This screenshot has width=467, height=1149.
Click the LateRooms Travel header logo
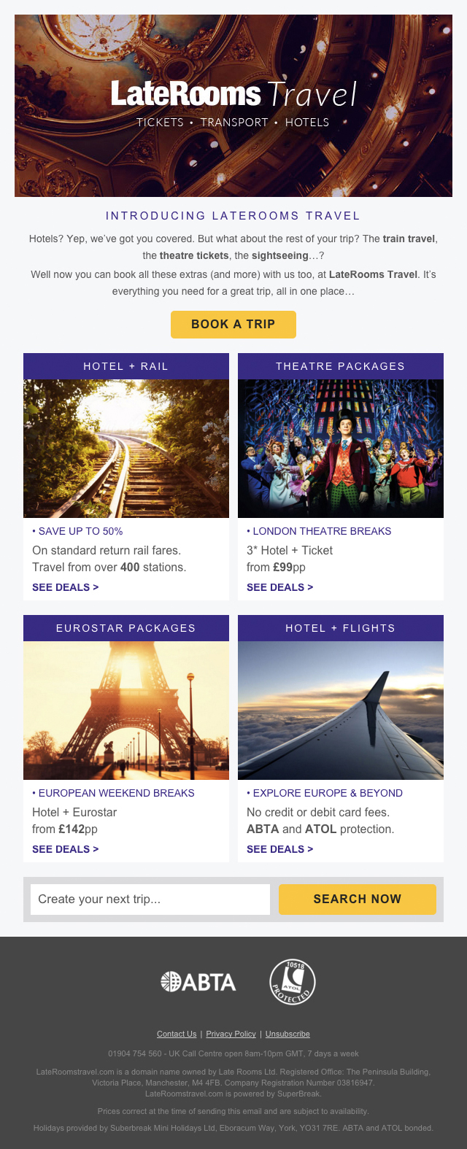point(233,95)
